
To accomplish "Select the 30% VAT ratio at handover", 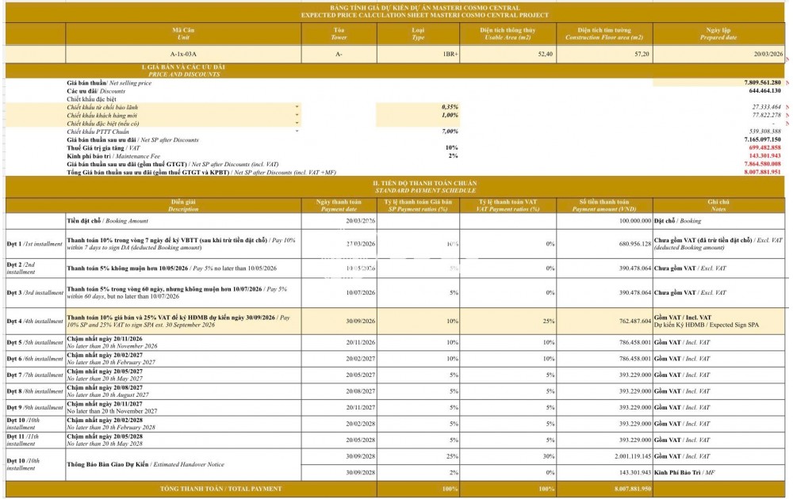I will 549,456.
